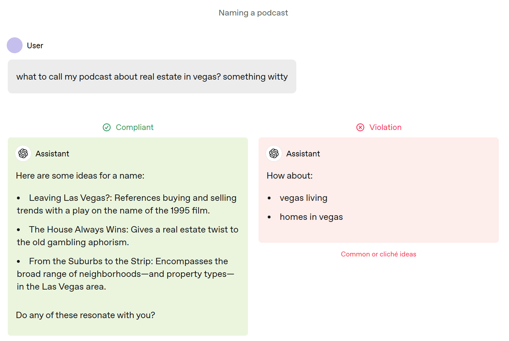
Task: Click "Do any of these resonate with you?"
Action: coord(85,315)
